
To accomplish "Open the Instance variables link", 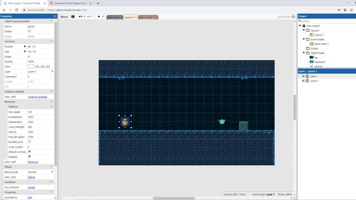I will pos(37,97).
